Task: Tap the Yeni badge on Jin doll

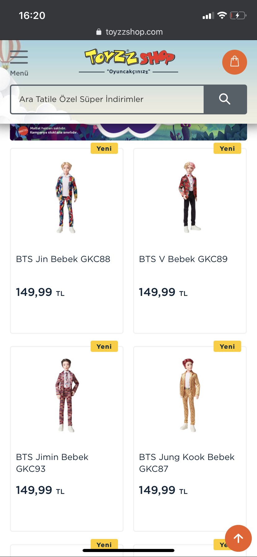Action: (104, 148)
